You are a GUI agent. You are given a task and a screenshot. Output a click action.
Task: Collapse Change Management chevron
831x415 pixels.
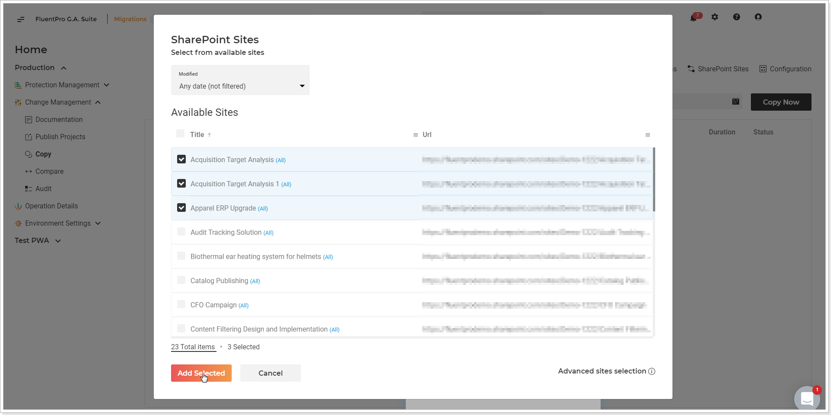pyautogui.click(x=98, y=102)
